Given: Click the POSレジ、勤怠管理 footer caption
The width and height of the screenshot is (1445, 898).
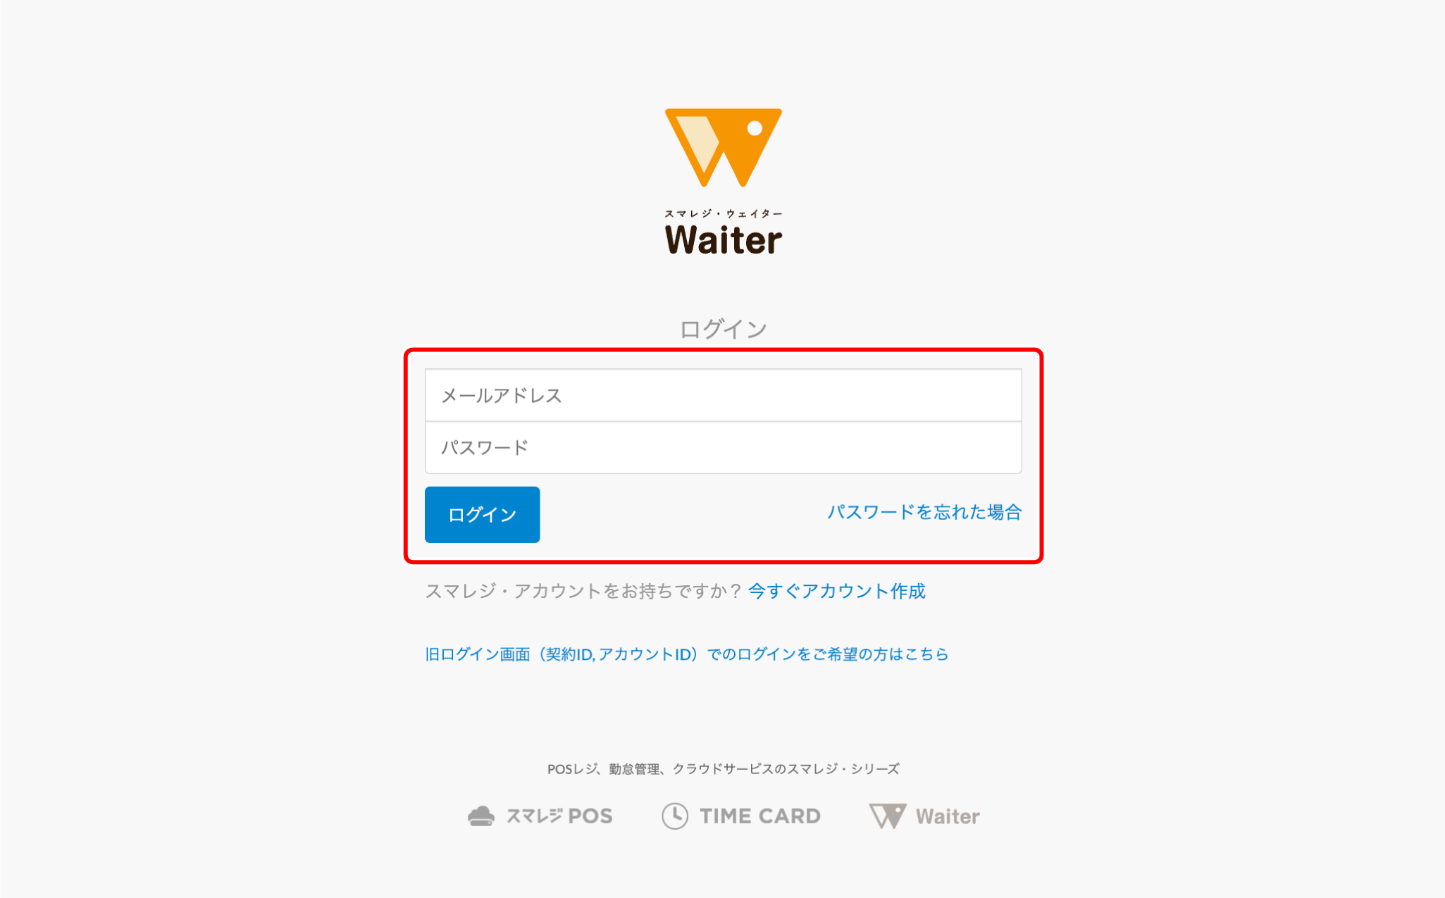Looking at the screenshot, I should coord(723,768).
